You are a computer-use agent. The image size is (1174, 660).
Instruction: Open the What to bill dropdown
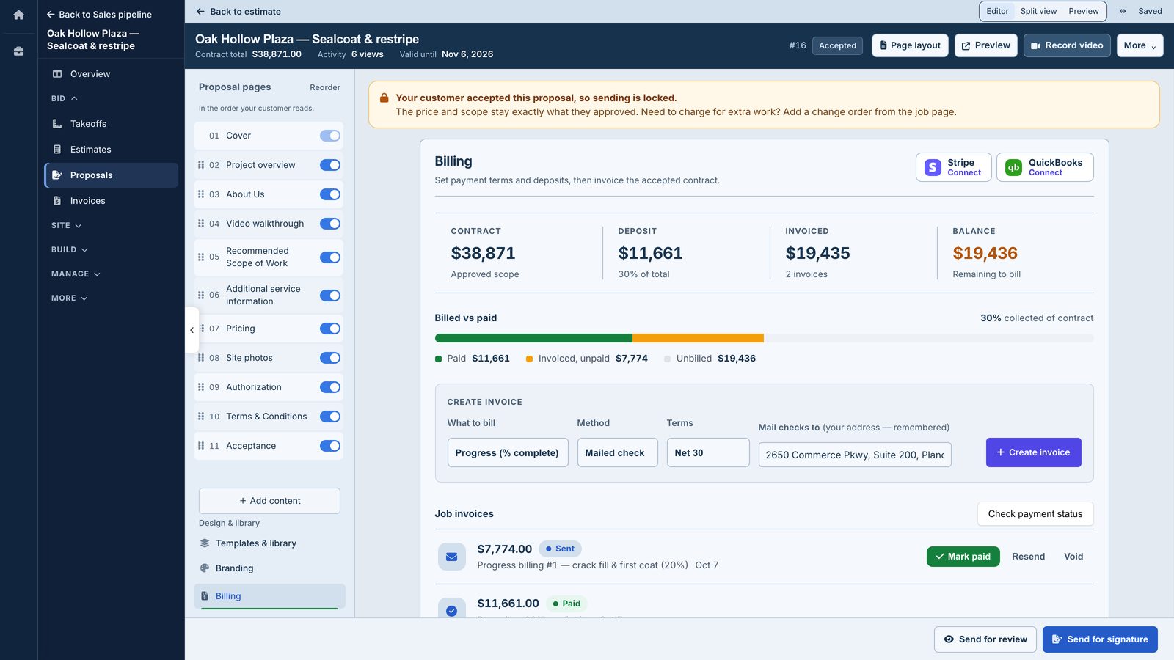pyautogui.click(x=508, y=452)
